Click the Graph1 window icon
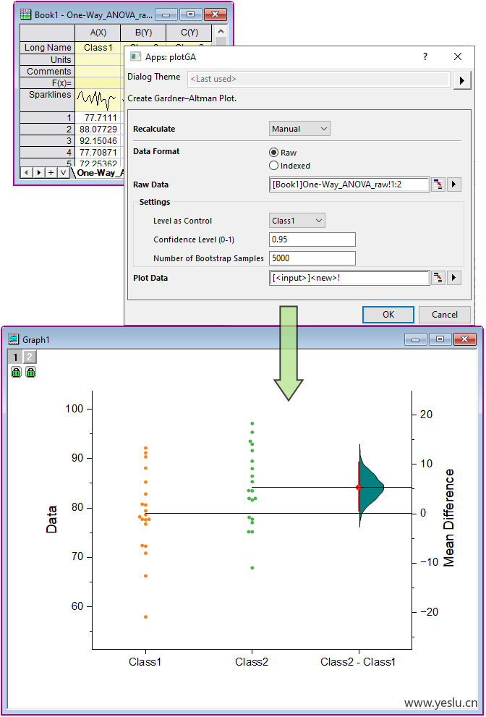 (x=14, y=339)
